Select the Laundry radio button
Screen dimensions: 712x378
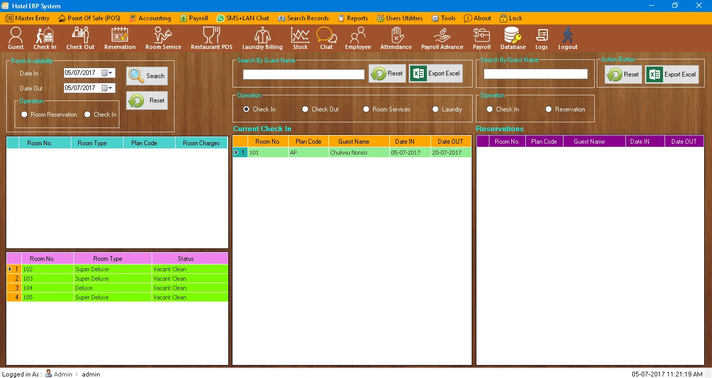[435, 109]
